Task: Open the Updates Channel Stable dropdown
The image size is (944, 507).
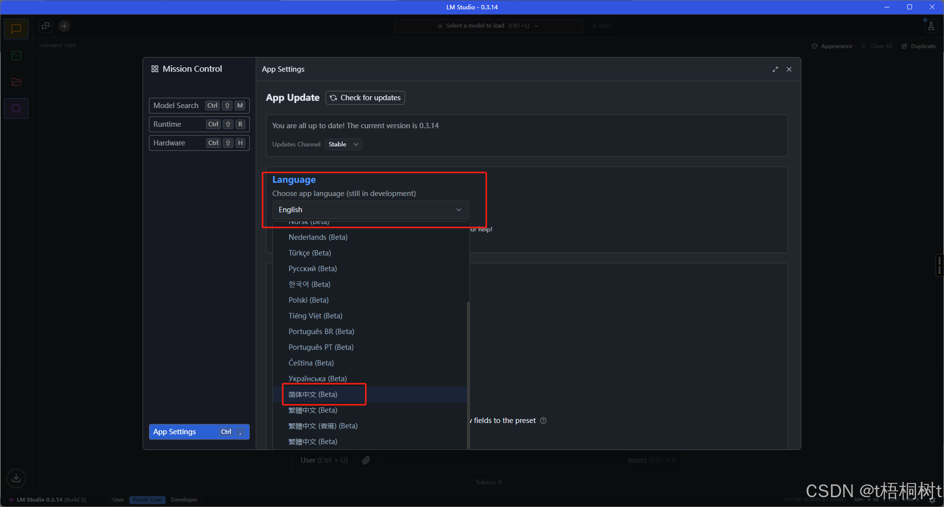Action: click(343, 144)
